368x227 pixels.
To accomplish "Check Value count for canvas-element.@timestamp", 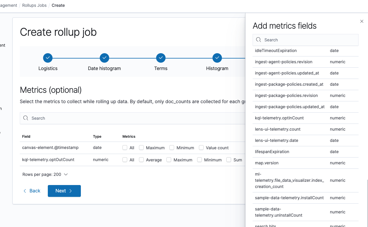I will (201, 147).
